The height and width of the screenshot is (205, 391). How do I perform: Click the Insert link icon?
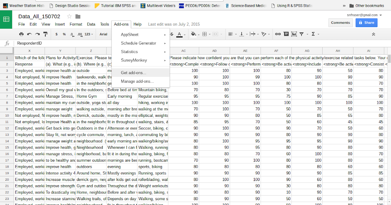[278, 34]
